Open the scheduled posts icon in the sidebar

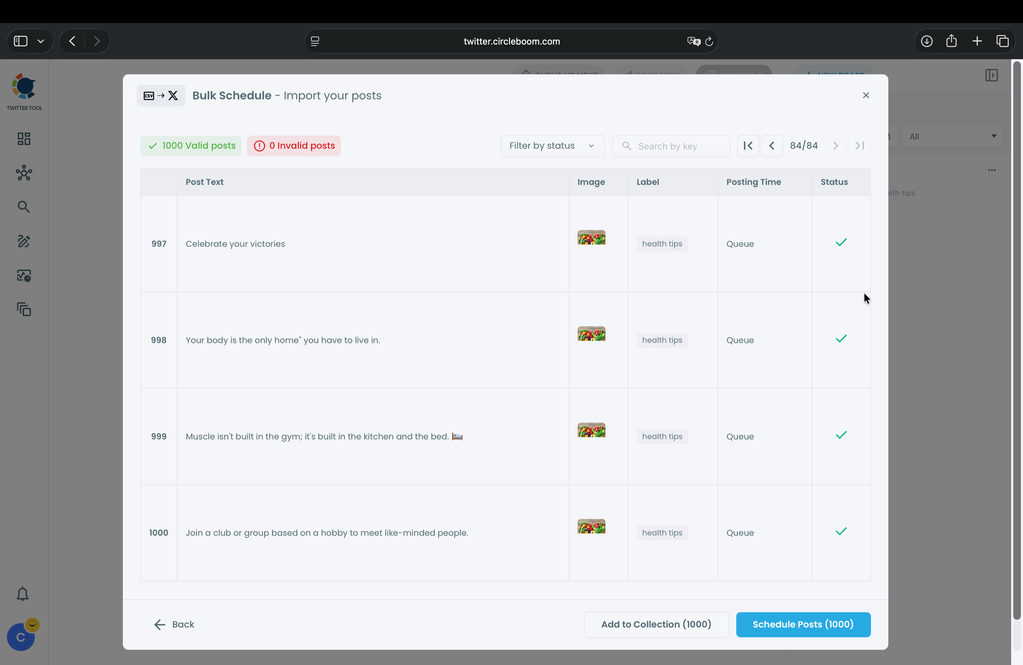click(24, 276)
